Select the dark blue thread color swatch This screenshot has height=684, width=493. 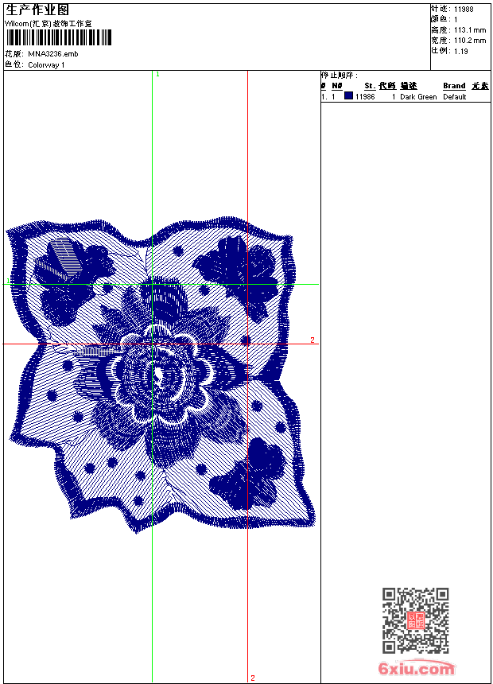(348, 95)
